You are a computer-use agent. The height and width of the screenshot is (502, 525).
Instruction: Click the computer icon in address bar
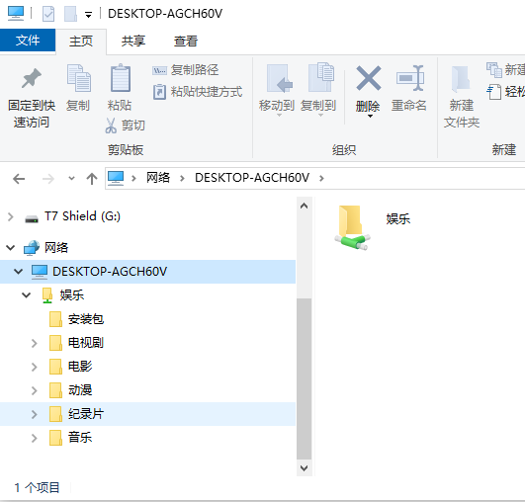click(x=116, y=178)
